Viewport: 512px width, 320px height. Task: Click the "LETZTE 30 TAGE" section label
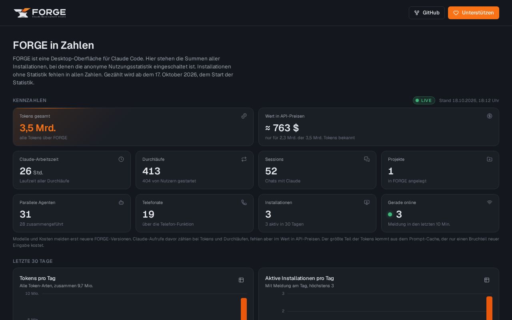pyautogui.click(x=33, y=261)
